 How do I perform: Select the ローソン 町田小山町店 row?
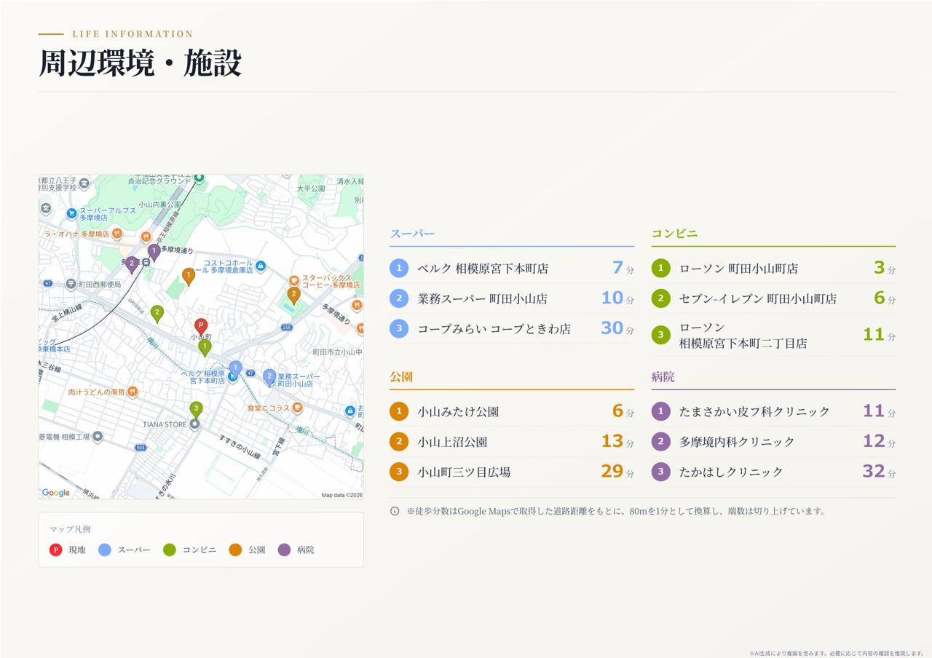(x=773, y=269)
